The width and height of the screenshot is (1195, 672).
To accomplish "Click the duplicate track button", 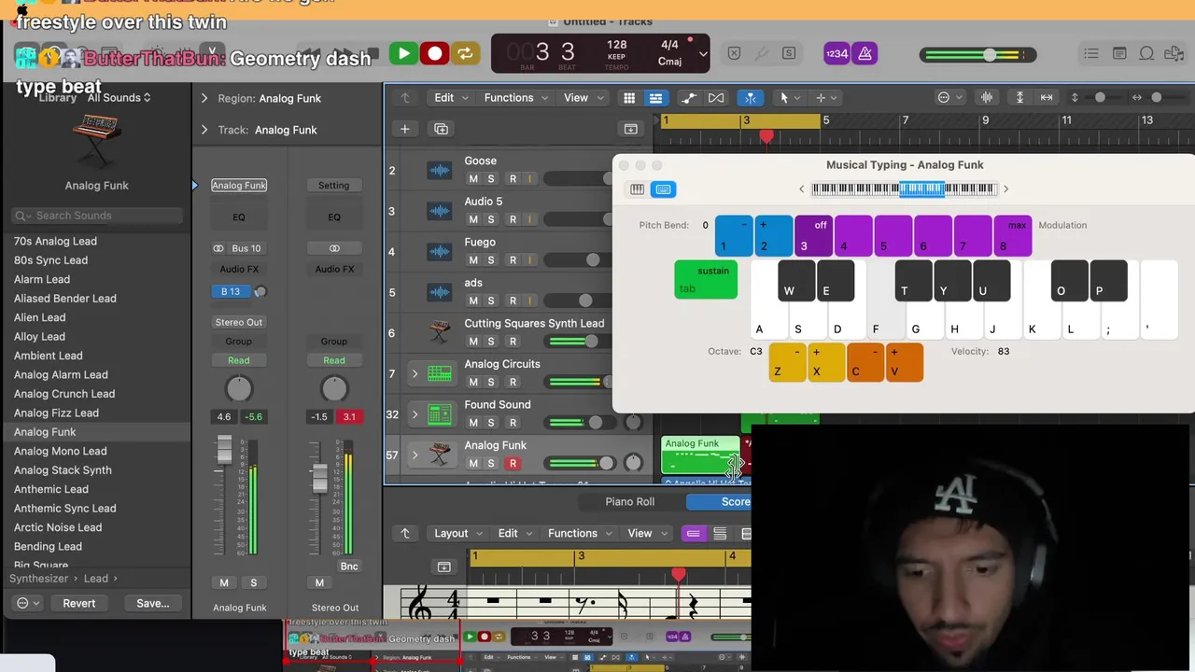I will point(441,129).
